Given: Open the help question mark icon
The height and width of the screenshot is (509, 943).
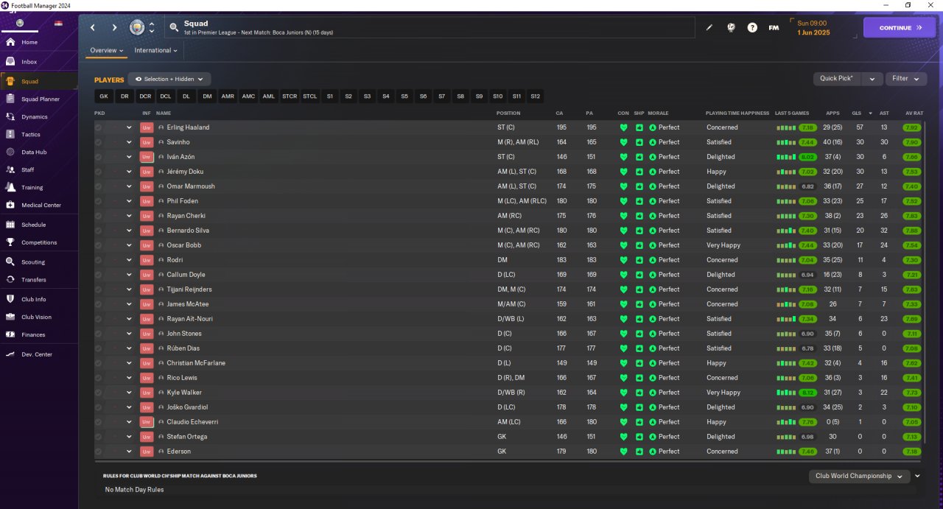Looking at the screenshot, I should coord(752,28).
